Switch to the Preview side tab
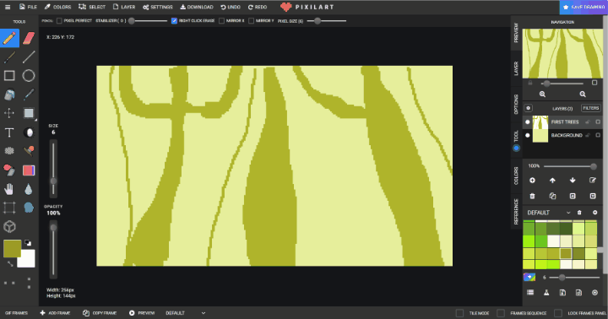Viewport: 608px width, 319px height. click(x=516, y=33)
